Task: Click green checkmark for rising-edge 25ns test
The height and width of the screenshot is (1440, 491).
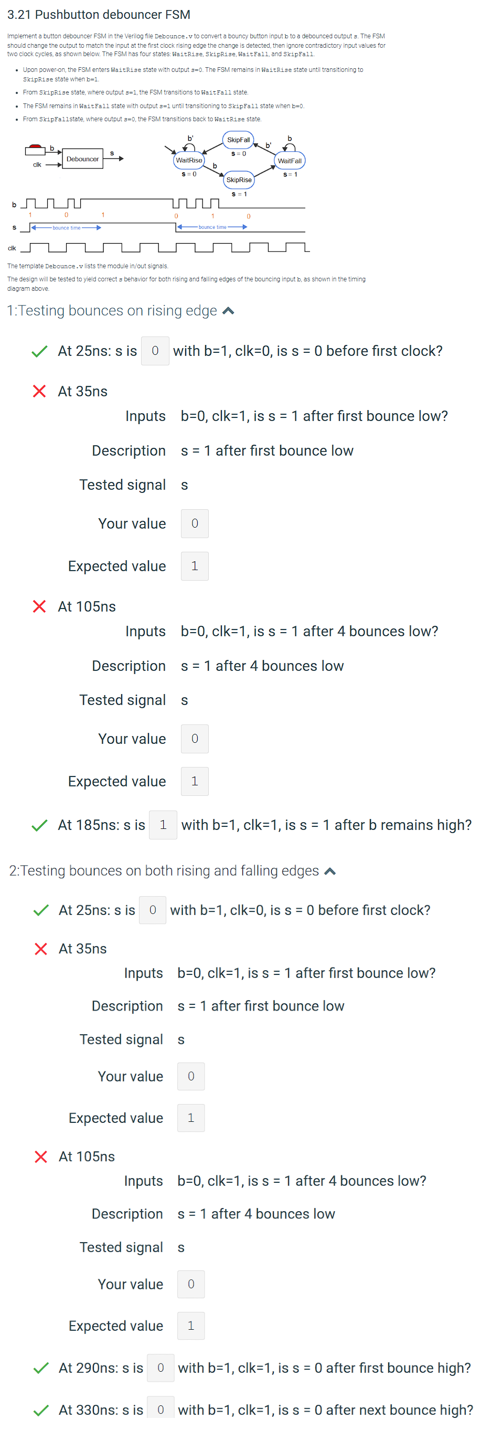Action: (x=39, y=351)
